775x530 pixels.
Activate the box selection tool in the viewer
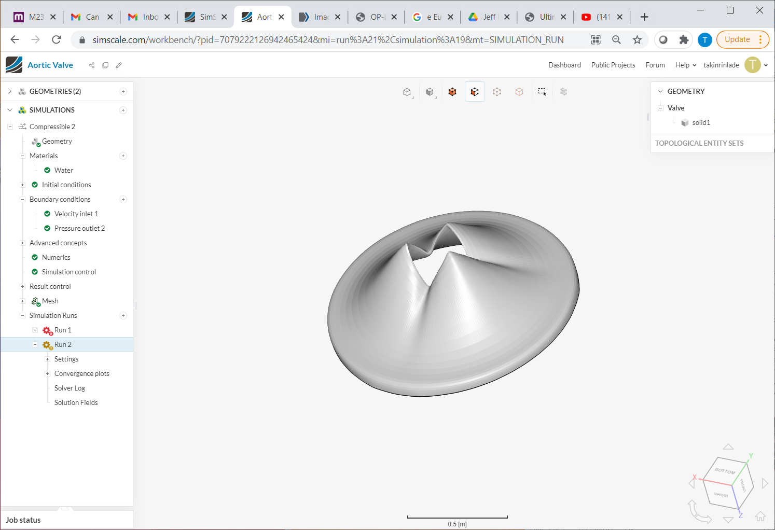tap(542, 91)
